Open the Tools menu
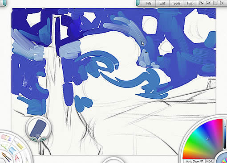The image size is (227, 163). click(x=176, y=3)
